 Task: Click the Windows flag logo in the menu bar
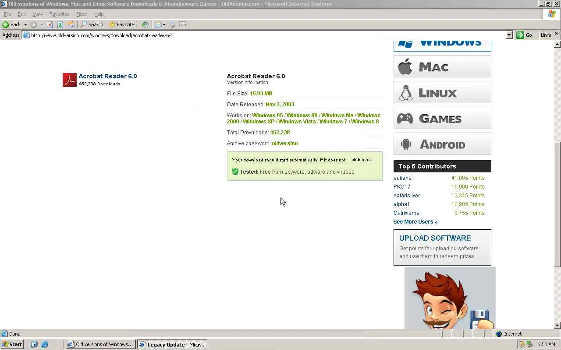[552, 14]
